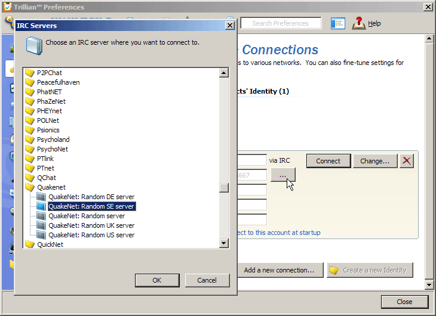Click Create a new Identity button
Viewport: 436px width, 316px height.
370,270
